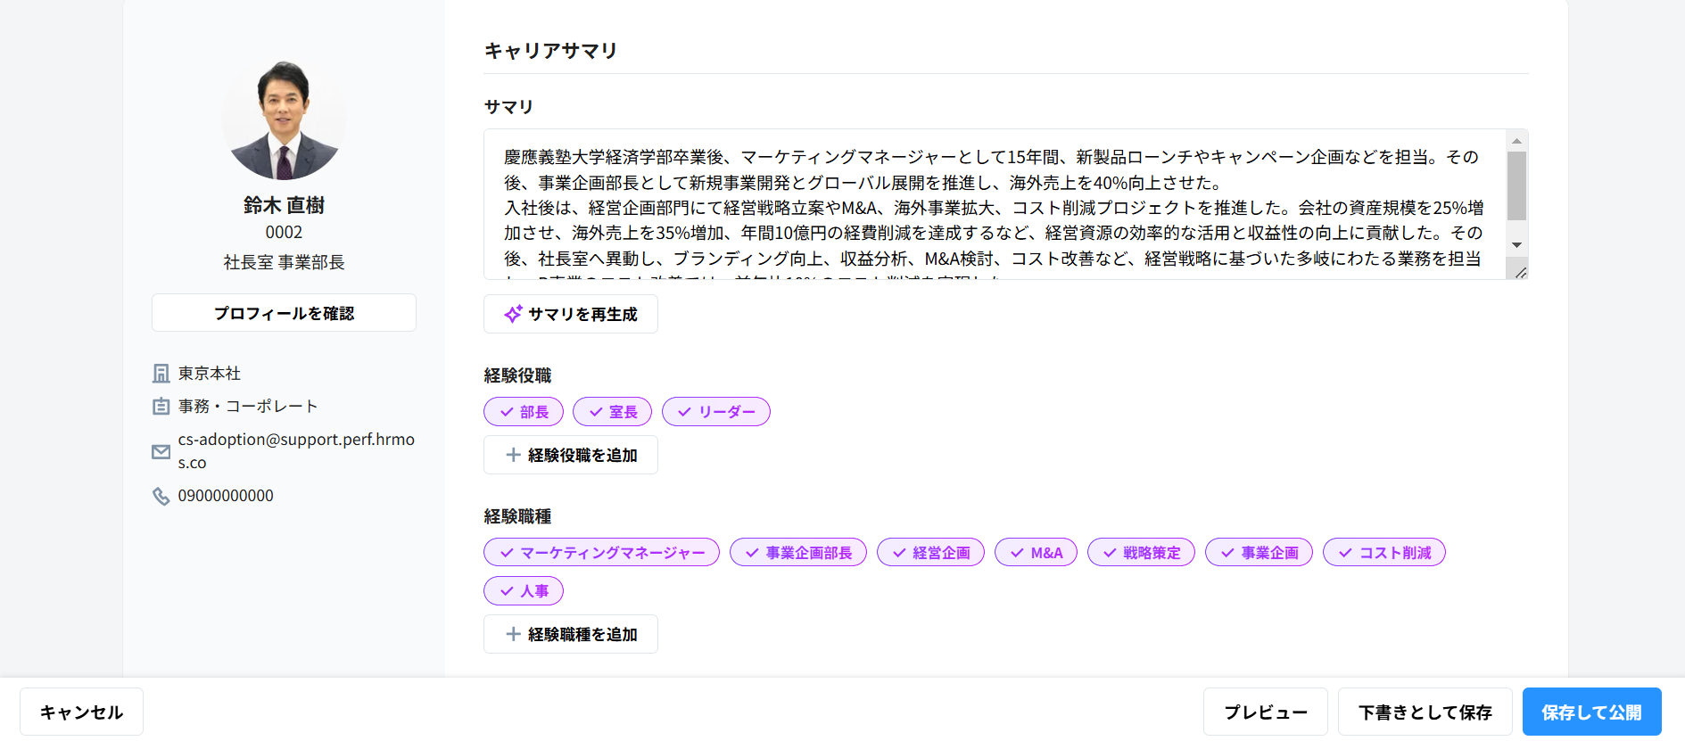Click the profile photo of 鈴木 直樹
Viewport: 1685px width, 741px height.
click(x=284, y=120)
